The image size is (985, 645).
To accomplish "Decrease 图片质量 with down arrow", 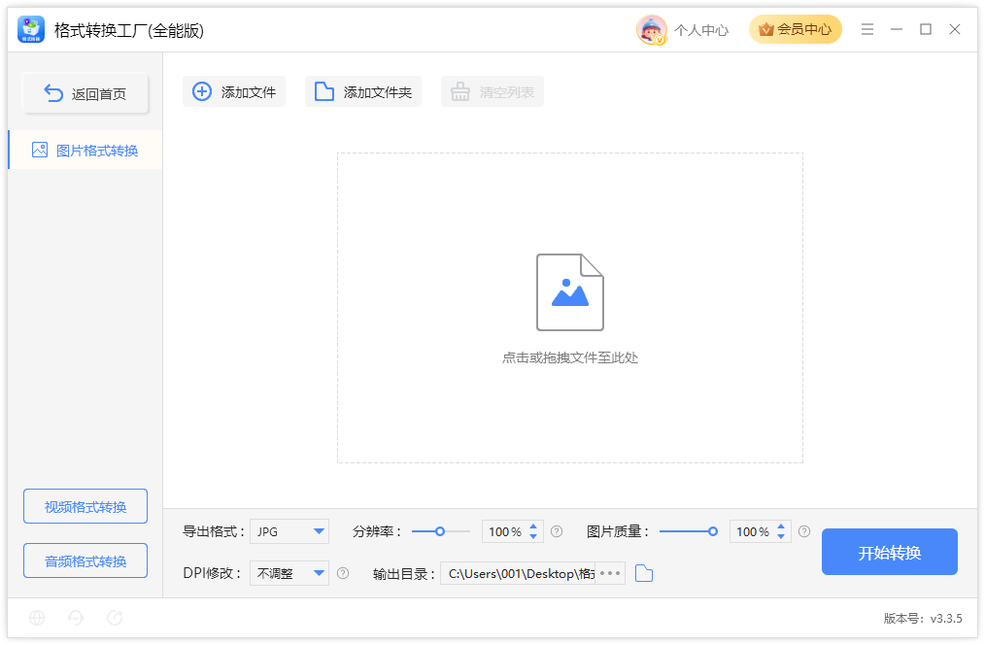I will point(781,537).
